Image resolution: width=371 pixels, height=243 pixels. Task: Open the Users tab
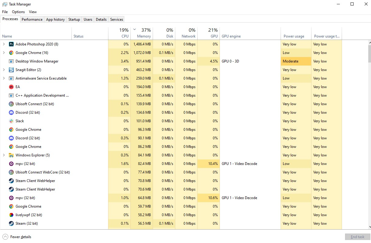point(88,20)
